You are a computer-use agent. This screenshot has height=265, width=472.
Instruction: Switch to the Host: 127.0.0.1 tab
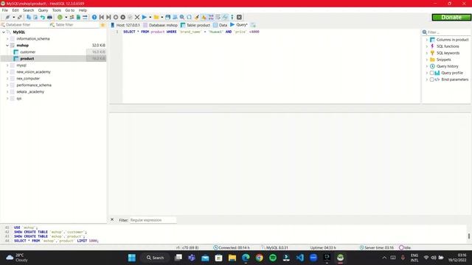pyautogui.click(x=125, y=25)
